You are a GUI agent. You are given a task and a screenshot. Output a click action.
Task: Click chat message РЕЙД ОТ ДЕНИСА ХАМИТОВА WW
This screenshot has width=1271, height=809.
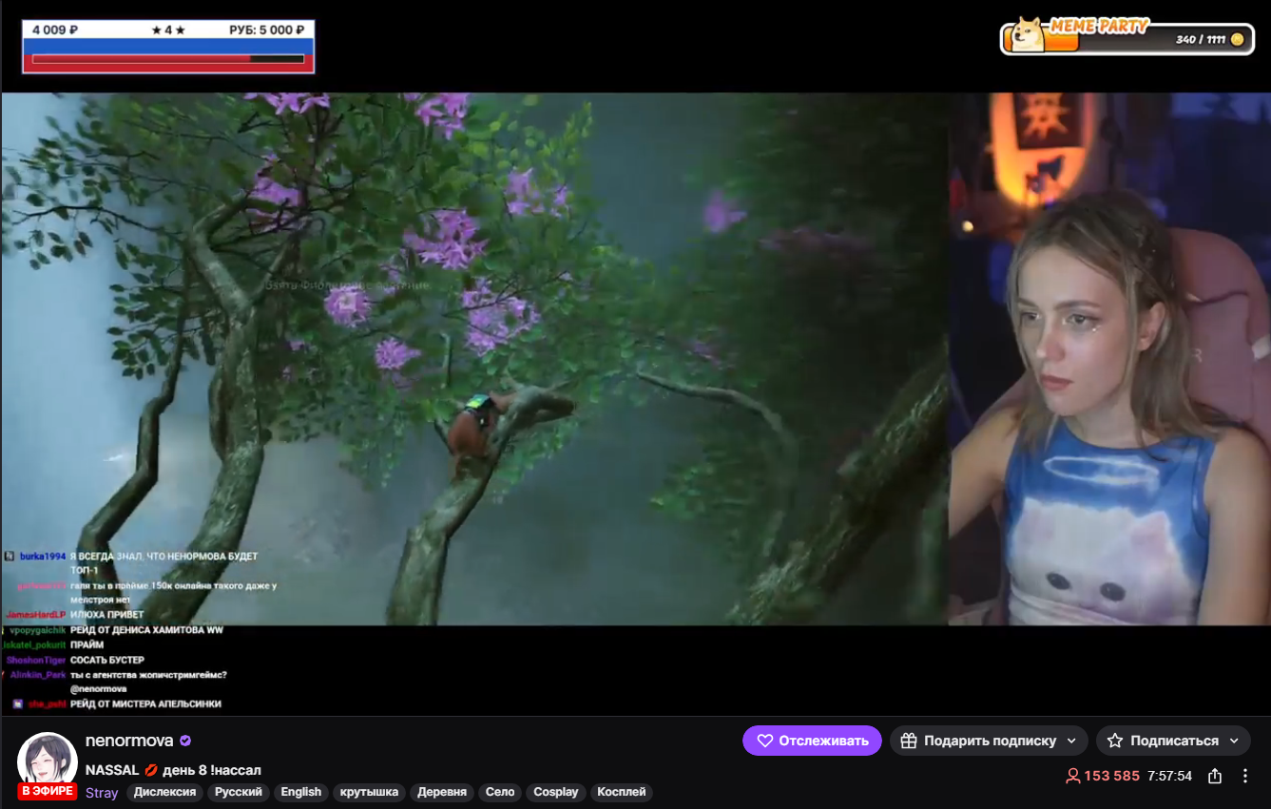tap(146, 630)
